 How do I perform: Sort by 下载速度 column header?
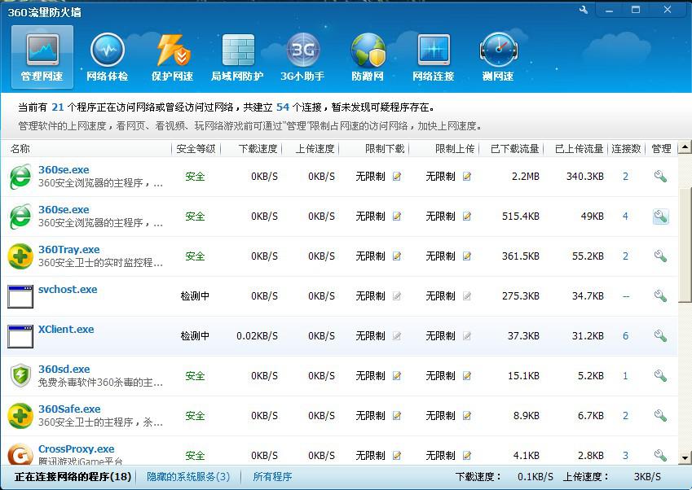click(x=258, y=149)
